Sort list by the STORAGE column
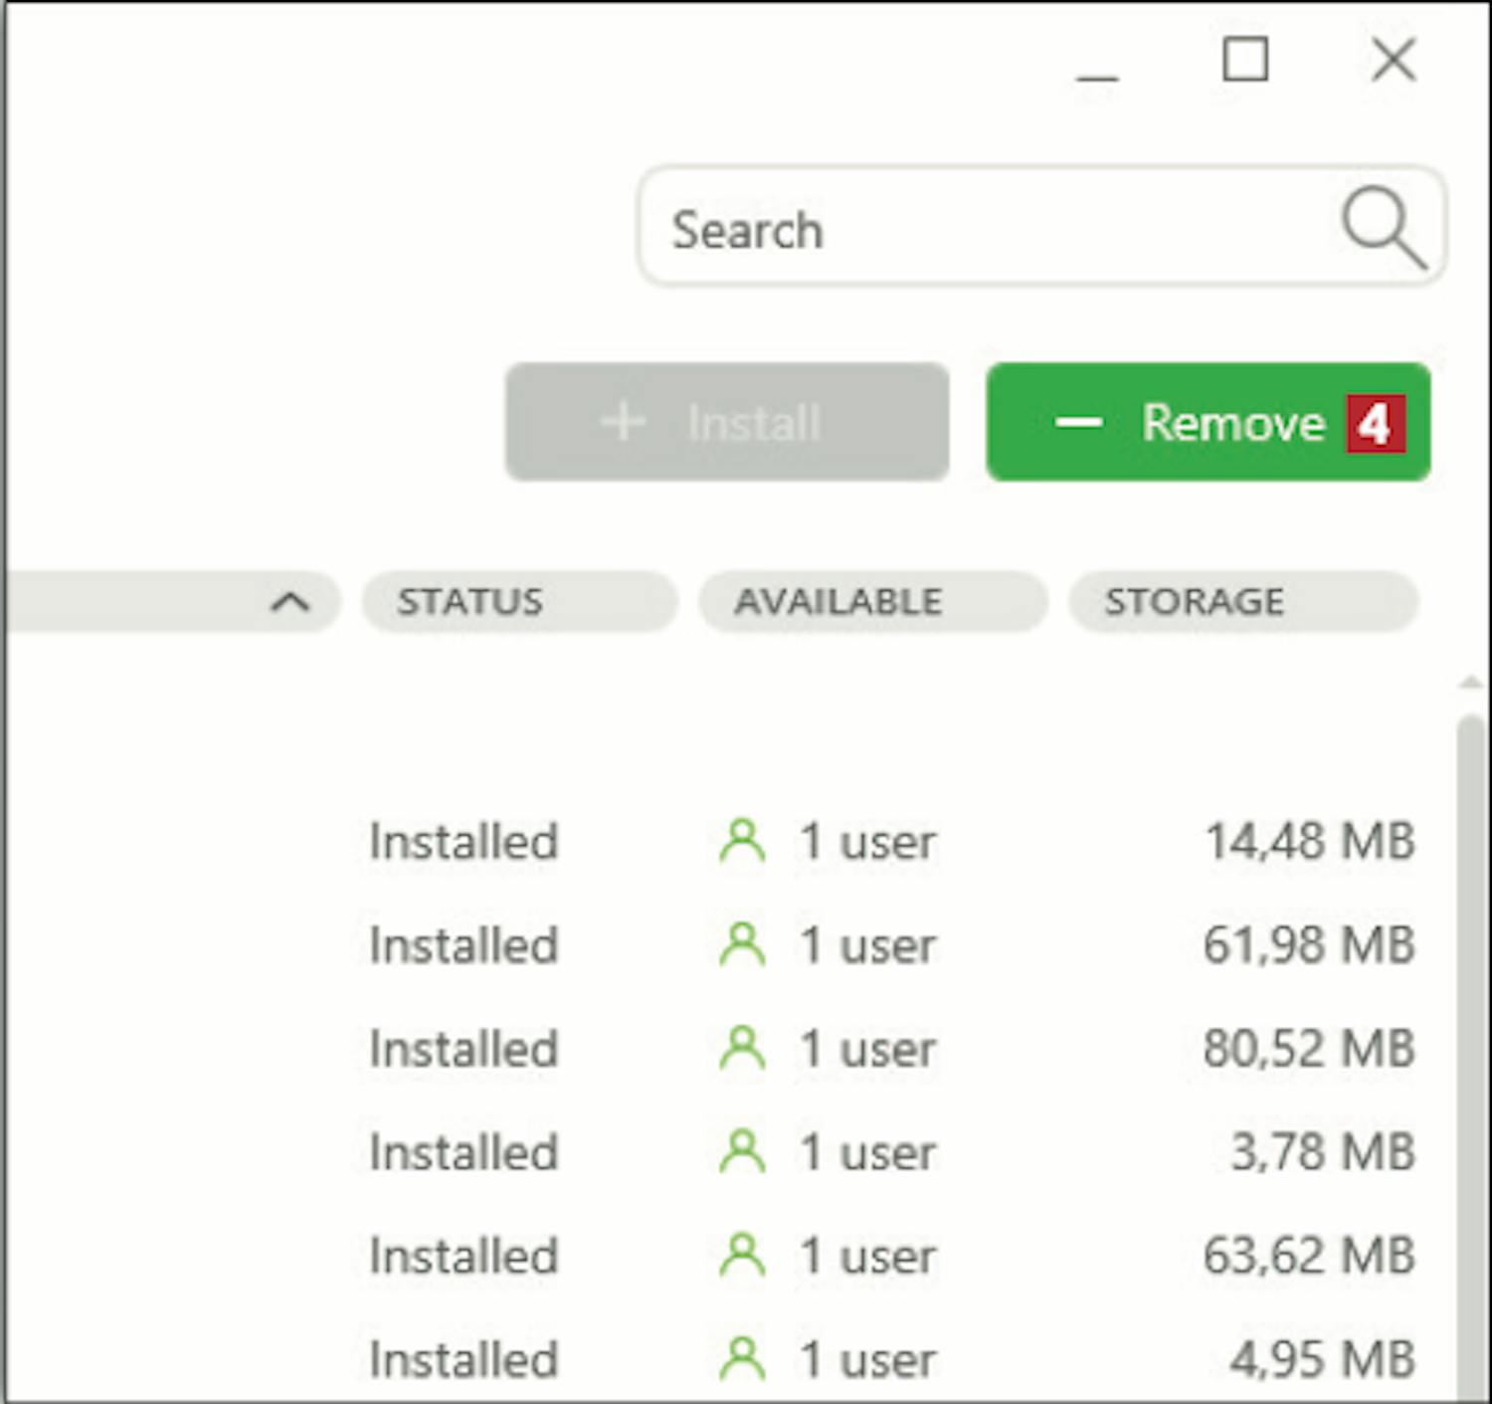 click(1241, 602)
